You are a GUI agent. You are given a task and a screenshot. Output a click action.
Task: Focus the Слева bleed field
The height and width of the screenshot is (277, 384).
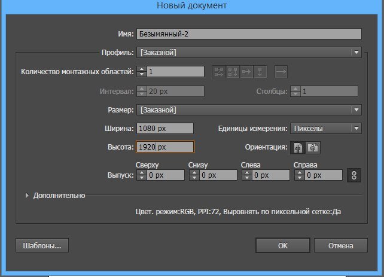pyautogui.click(x=271, y=175)
